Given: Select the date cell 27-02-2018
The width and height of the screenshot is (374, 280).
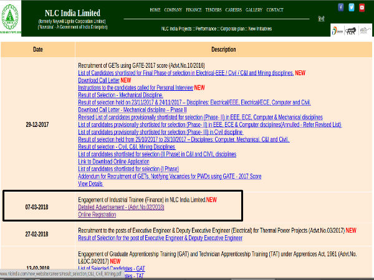Looking at the screenshot, I should click(37, 235).
